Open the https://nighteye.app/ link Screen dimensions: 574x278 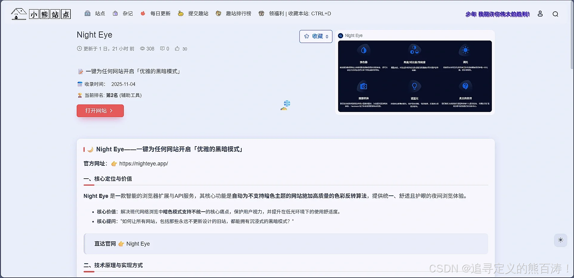pyautogui.click(x=144, y=164)
